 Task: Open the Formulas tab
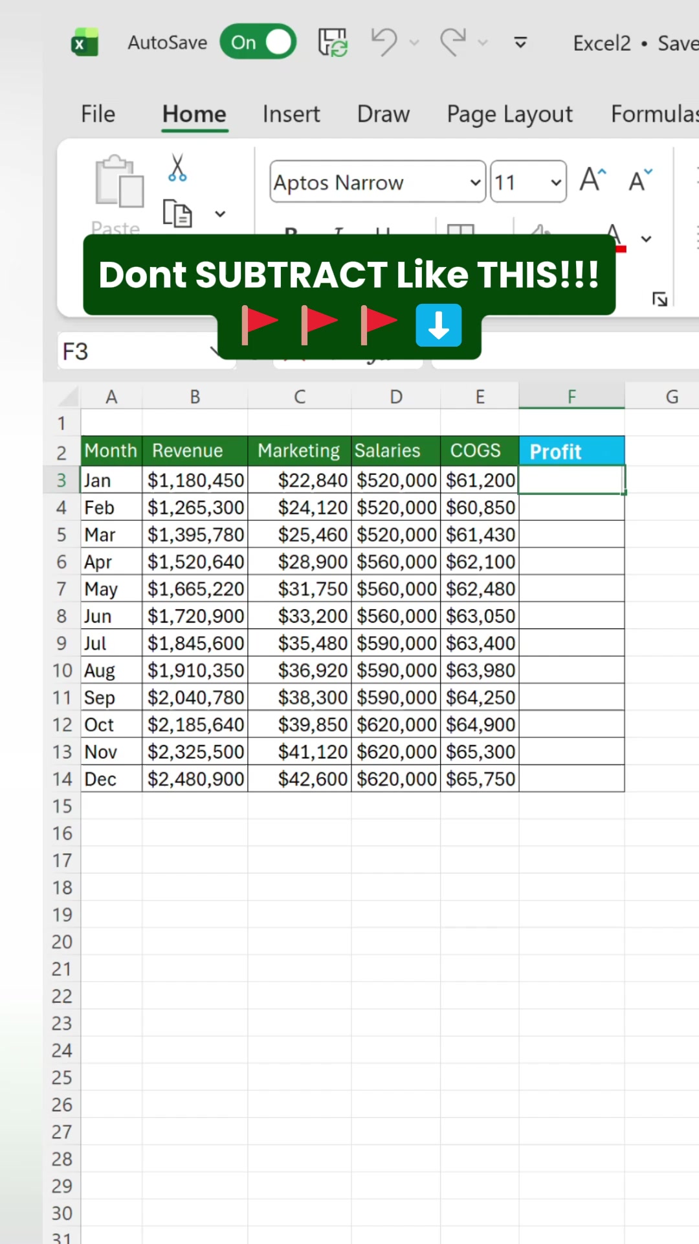(654, 114)
